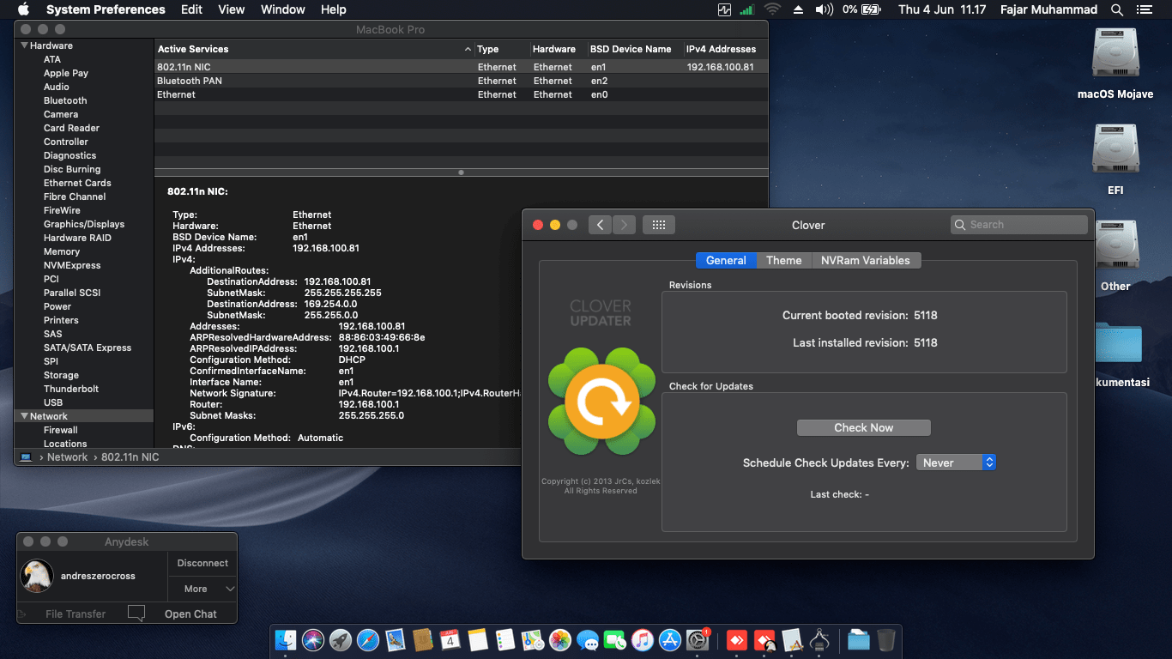Launch Siri from the Dock

[313, 640]
